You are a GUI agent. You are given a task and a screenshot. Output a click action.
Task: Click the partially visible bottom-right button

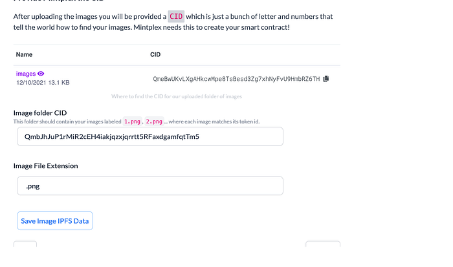(x=322, y=244)
